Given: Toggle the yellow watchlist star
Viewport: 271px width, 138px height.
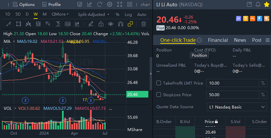Looking at the screenshot, I should [x=267, y=5].
